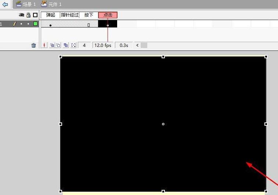This screenshot has height=195, width=278.
Task: Toggle edit multiple frames
Action: (66, 45)
